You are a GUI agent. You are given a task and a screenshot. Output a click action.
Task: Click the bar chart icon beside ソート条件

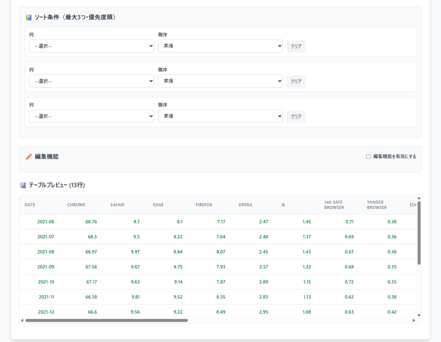[x=29, y=17]
